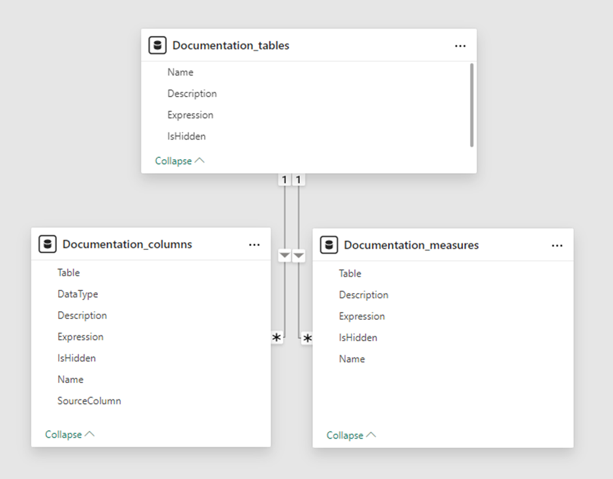The width and height of the screenshot is (613, 479).
Task: Select Expression field in Documentation_measures
Action: coord(362,317)
